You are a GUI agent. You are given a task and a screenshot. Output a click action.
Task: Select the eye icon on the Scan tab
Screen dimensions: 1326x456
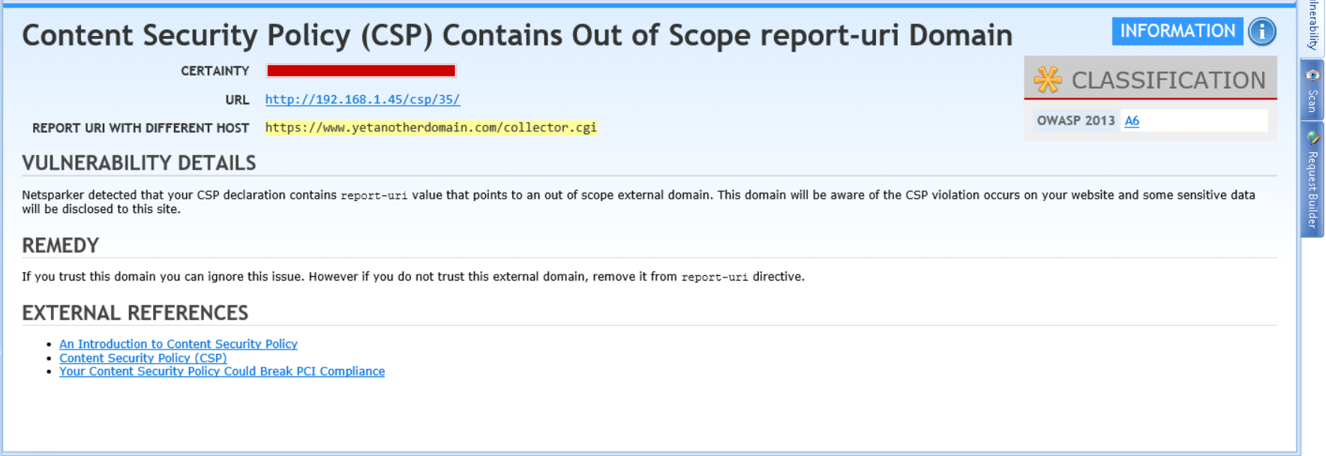pyautogui.click(x=1312, y=75)
